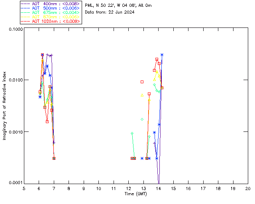Click the 'Time (GMT)' axis label
255x204 pixels.
[136, 194]
